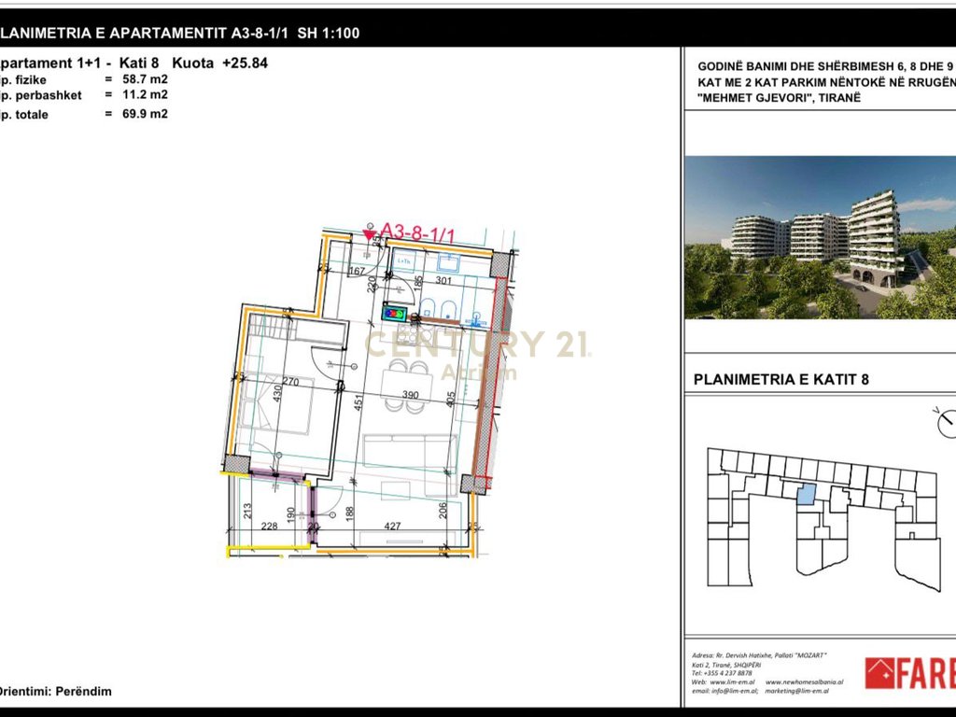Image resolution: width=956 pixels, height=717 pixels.
Task: Click the "MEHMET GJEVORI", TIRANË line
Action: (780, 97)
